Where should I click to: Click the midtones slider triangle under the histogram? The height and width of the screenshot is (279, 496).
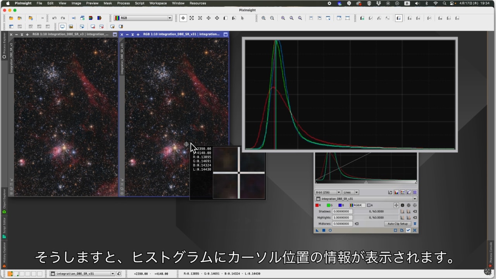point(366,182)
